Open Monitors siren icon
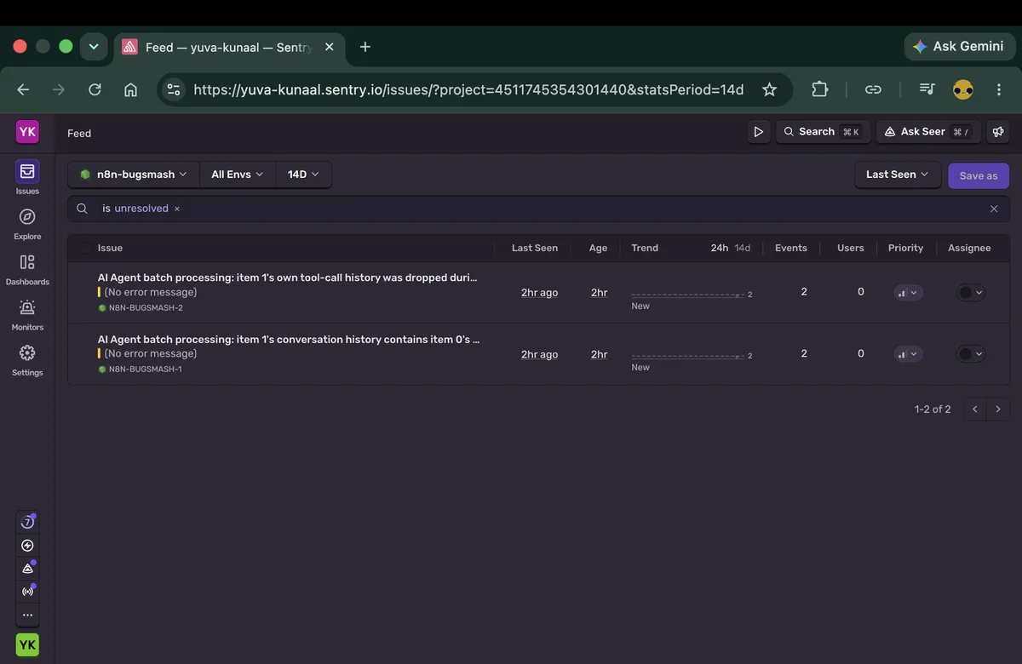 [x=27, y=313]
